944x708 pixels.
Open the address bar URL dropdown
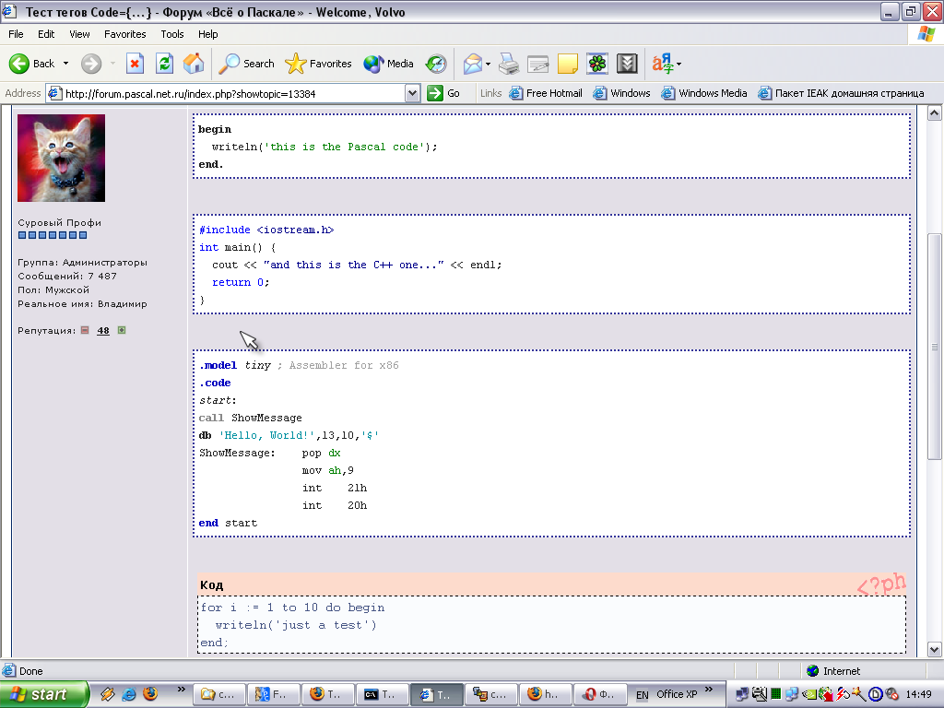(412, 93)
